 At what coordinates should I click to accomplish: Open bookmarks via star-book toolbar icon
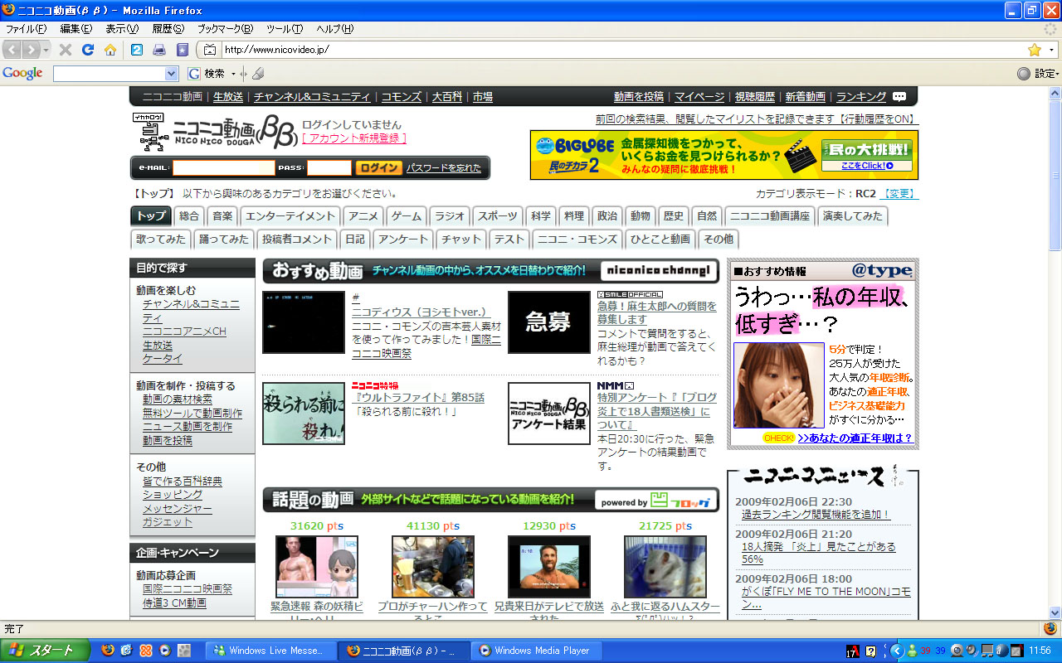pos(182,50)
